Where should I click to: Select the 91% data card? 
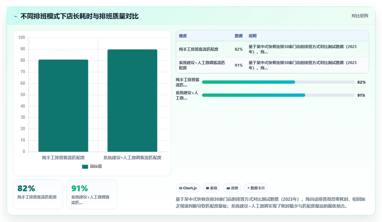[x=92, y=194]
